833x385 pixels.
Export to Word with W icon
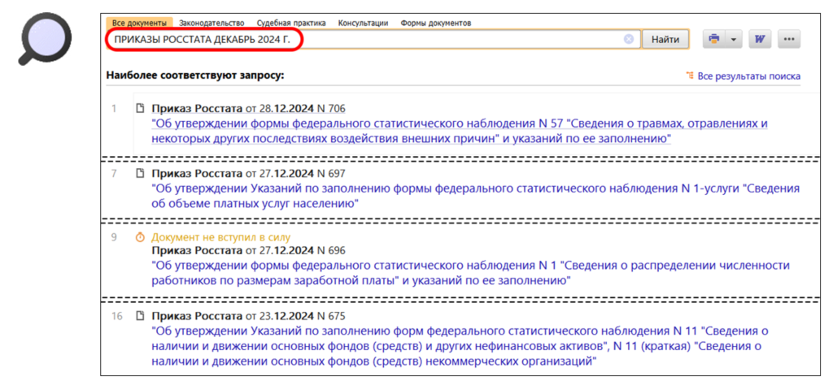click(760, 39)
